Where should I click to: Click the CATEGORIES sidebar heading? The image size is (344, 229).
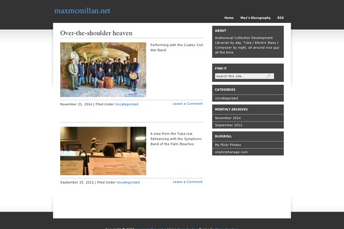coord(225,90)
